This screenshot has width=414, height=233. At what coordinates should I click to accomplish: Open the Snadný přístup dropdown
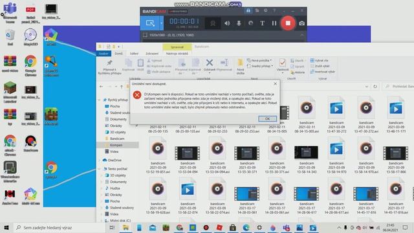tap(260, 66)
